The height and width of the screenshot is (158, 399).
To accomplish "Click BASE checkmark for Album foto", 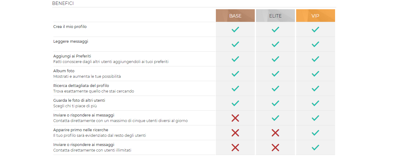I will pyautogui.click(x=235, y=74).
